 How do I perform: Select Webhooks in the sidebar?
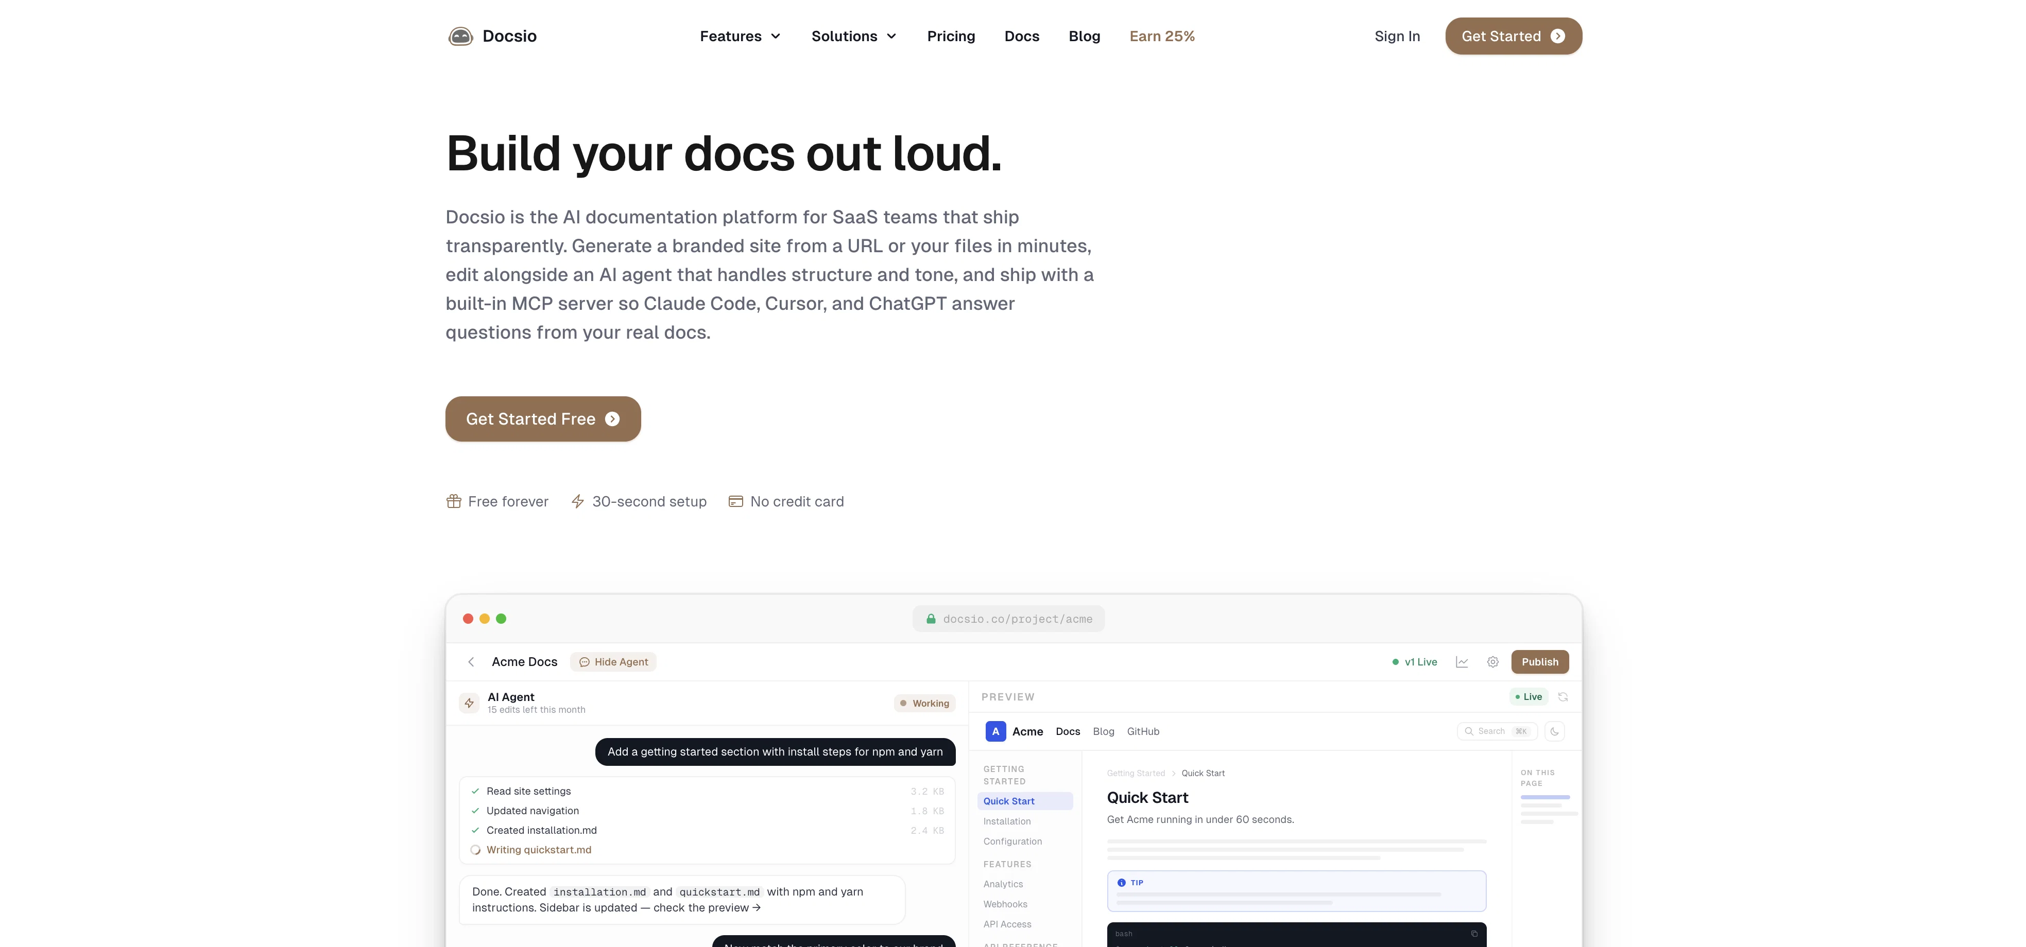tap(1005, 905)
